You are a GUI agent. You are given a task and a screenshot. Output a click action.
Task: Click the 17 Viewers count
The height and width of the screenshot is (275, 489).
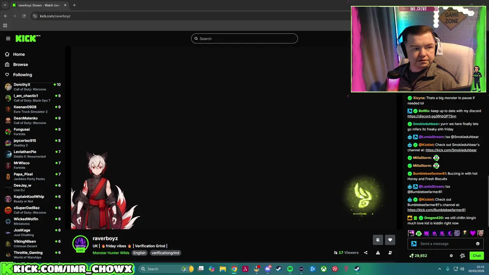pos(346,252)
